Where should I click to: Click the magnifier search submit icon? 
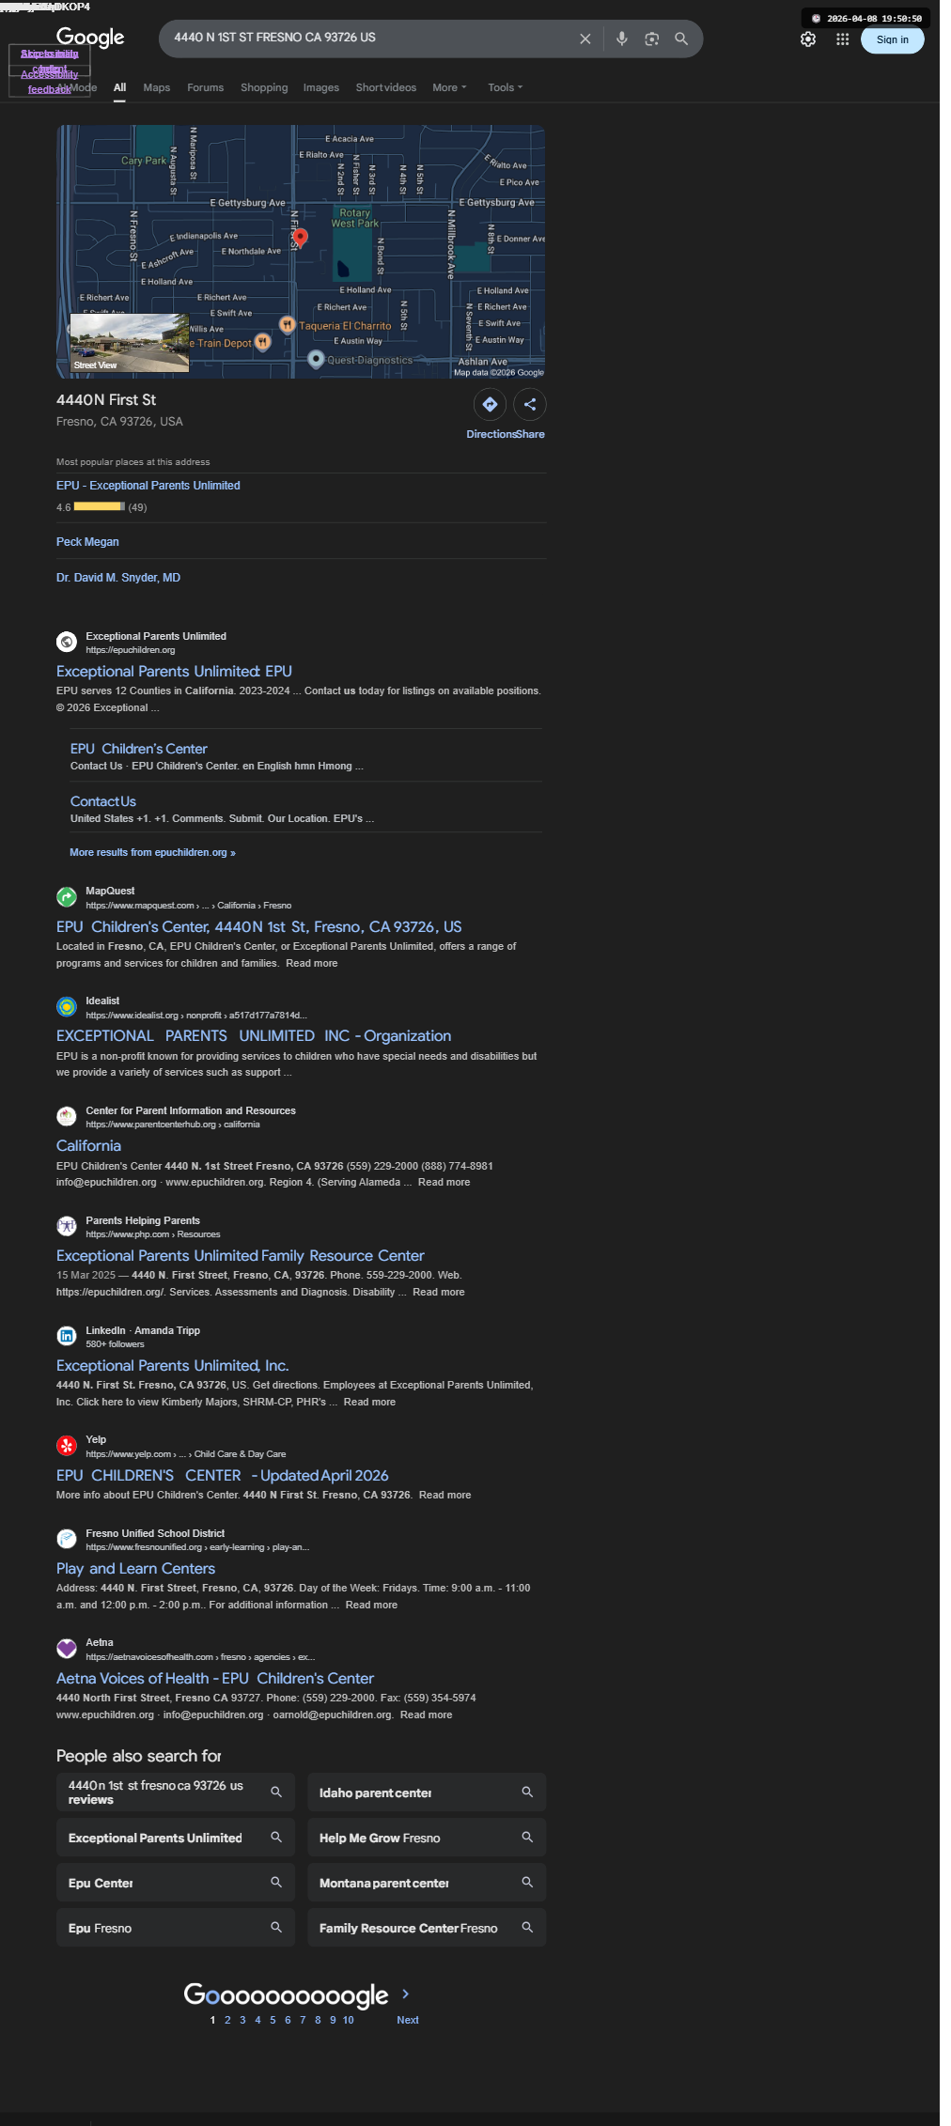pyautogui.click(x=681, y=39)
